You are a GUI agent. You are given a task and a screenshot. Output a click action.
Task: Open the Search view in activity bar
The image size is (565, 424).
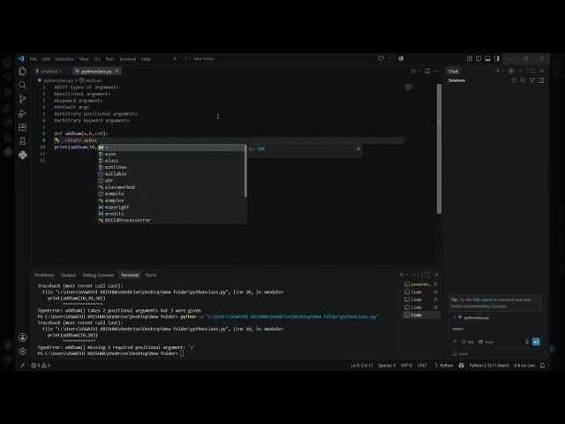click(22, 85)
